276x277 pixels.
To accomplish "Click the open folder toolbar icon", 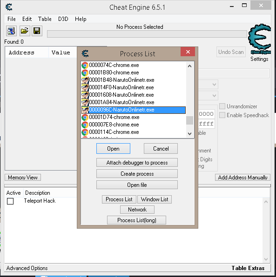I will [24, 31].
